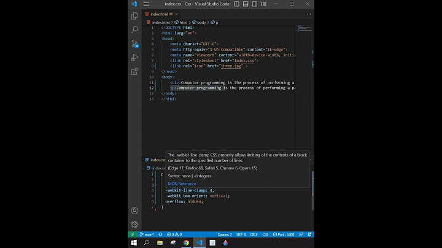Image resolution: width=442 pixels, height=248 pixels.
Task: Toggle the primary side bar layout icon
Action: [236, 4]
